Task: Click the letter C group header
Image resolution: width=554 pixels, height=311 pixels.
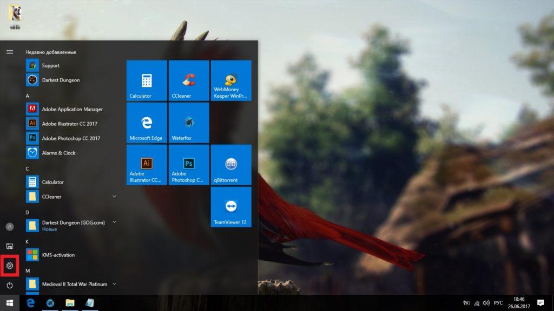Action: pyautogui.click(x=27, y=169)
